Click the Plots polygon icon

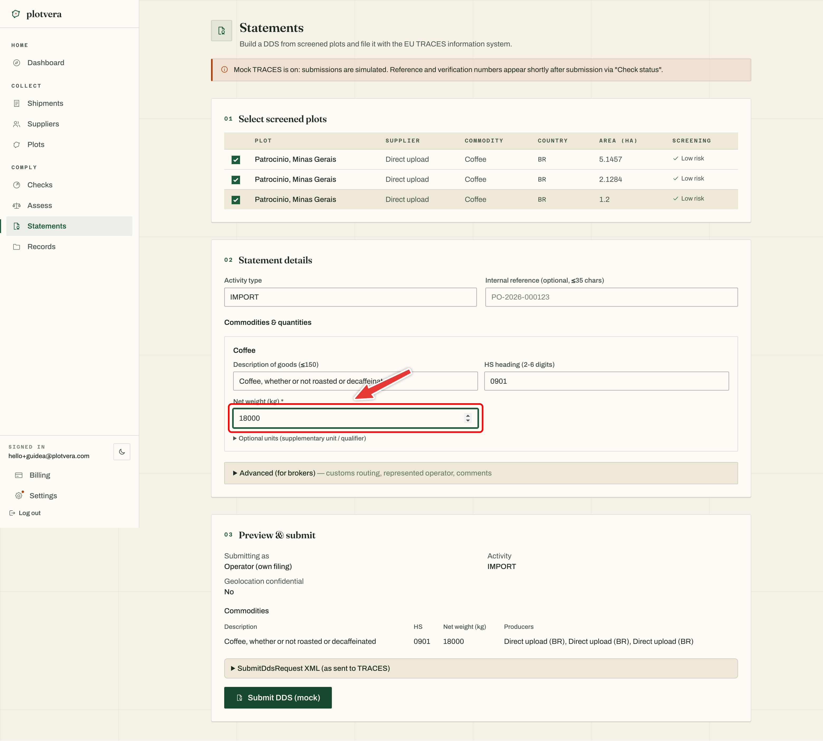coord(17,145)
